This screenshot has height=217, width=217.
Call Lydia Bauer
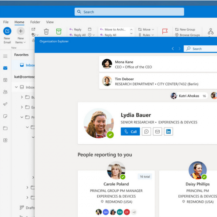tap(130, 132)
